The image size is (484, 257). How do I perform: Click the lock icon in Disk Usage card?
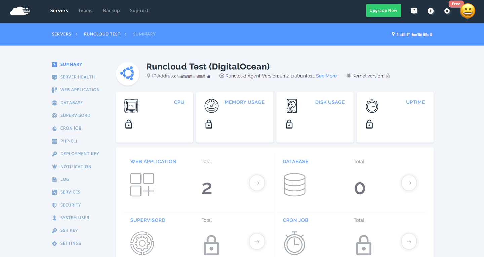pos(289,124)
